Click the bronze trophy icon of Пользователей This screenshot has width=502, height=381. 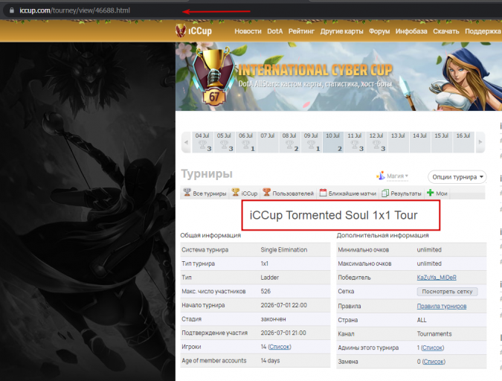pos(267,192)
